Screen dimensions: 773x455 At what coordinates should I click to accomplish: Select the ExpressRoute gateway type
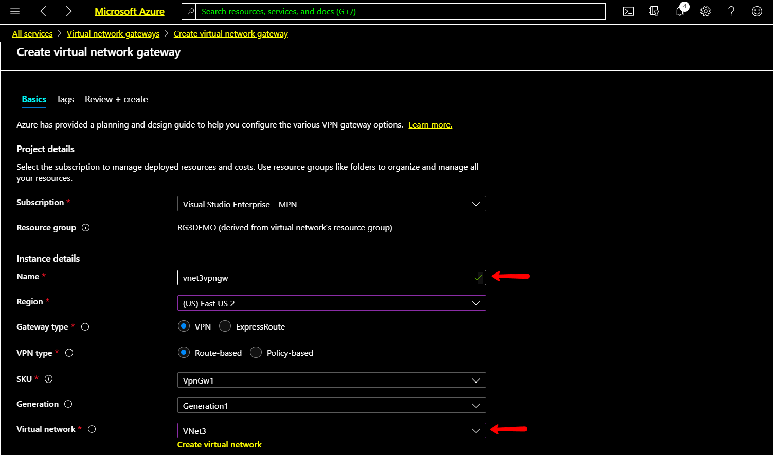[x=225, y=326]
